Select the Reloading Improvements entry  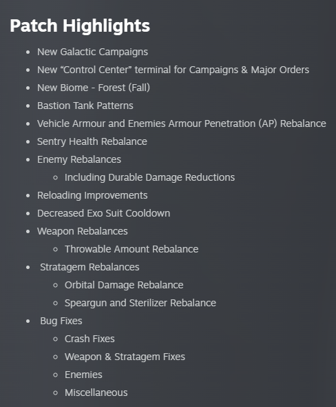(x=92, y=195)
